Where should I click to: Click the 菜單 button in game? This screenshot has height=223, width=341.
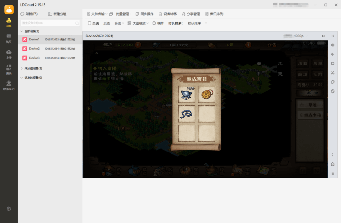317,63
